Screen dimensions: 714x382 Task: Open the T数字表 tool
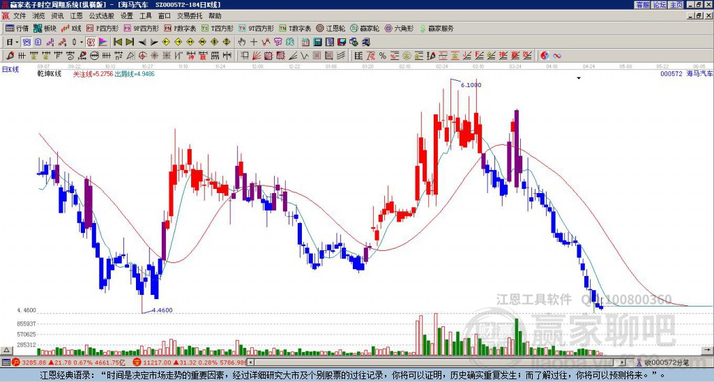pyautogui.click(x=295, y=28)
